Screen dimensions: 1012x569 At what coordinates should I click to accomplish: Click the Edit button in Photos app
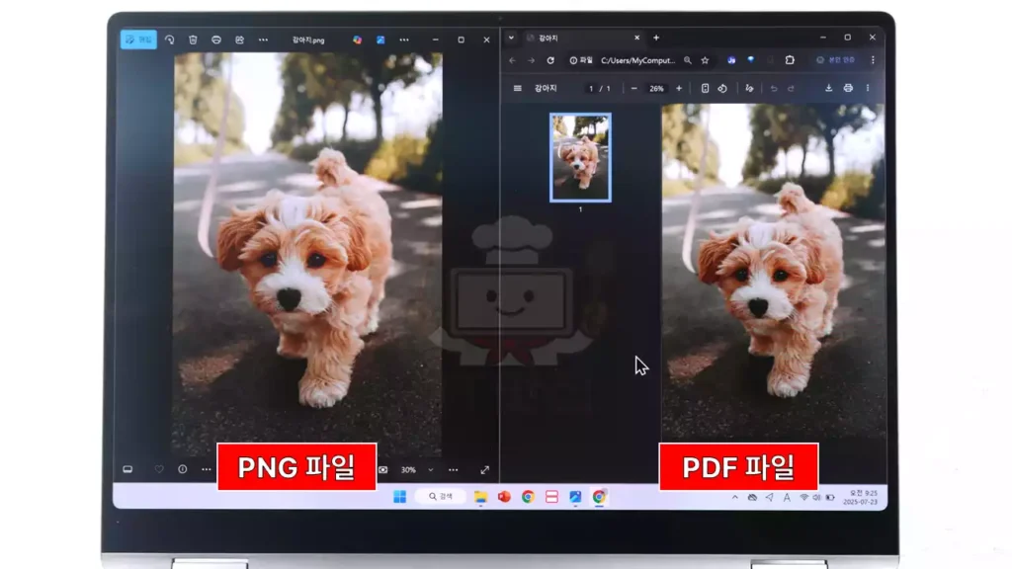(138, 40)
